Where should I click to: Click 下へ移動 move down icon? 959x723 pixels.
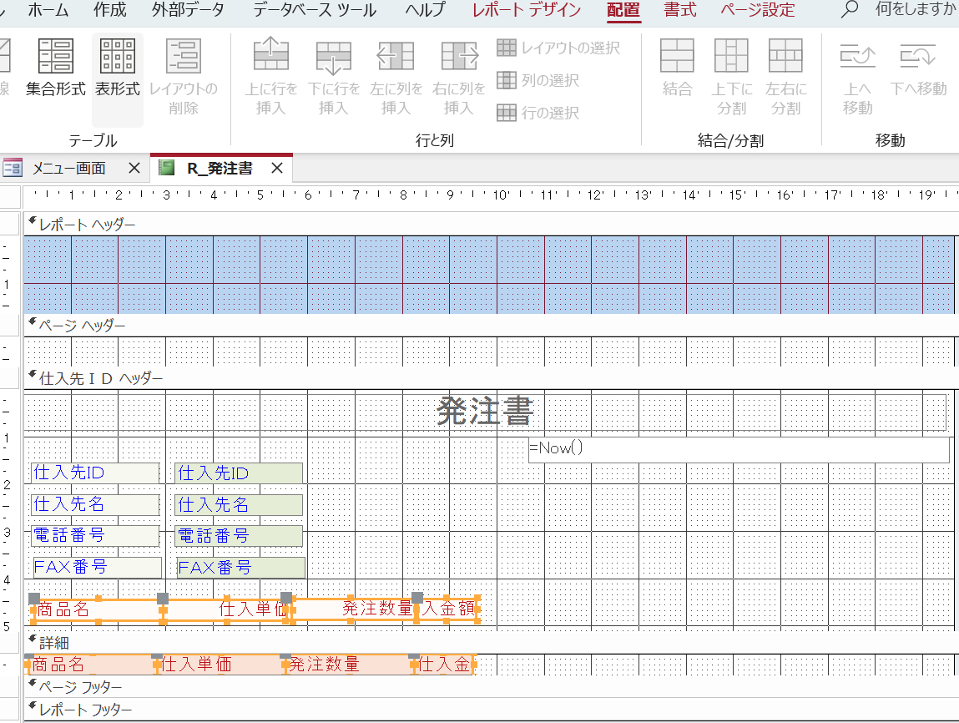pos(918,68)
